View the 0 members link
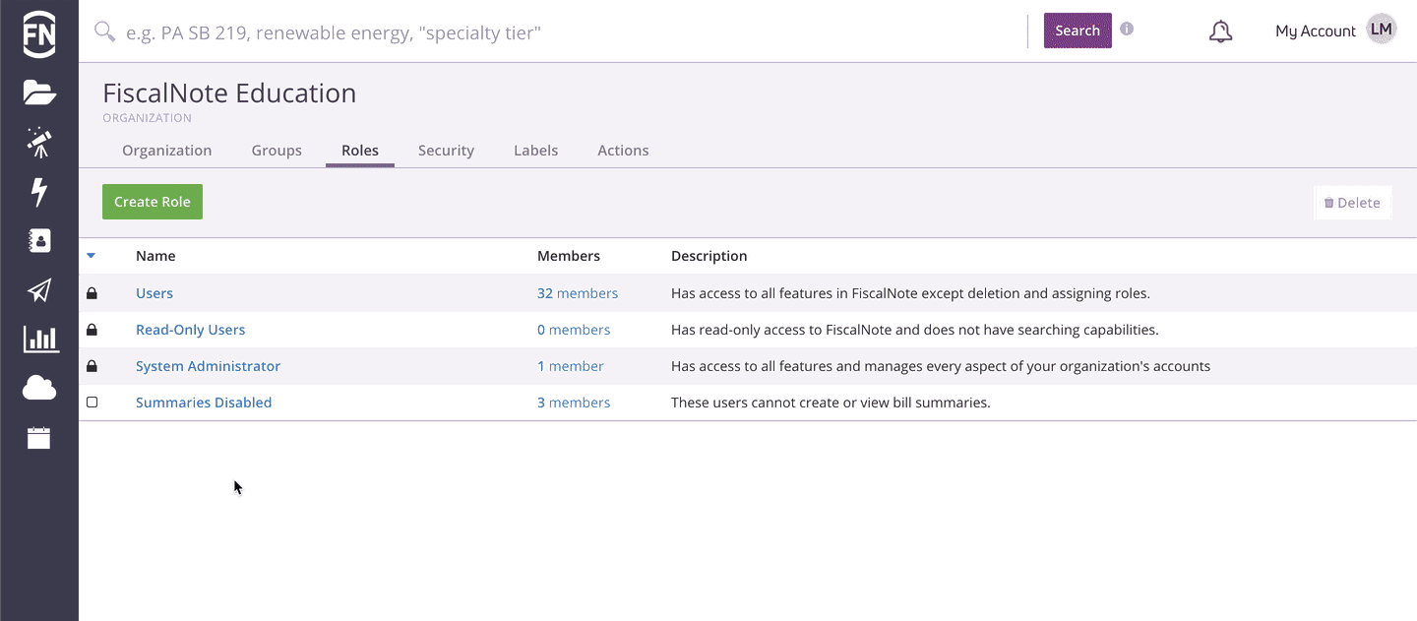This screenshot has width=1417, height=621. (x=574, y=330)
